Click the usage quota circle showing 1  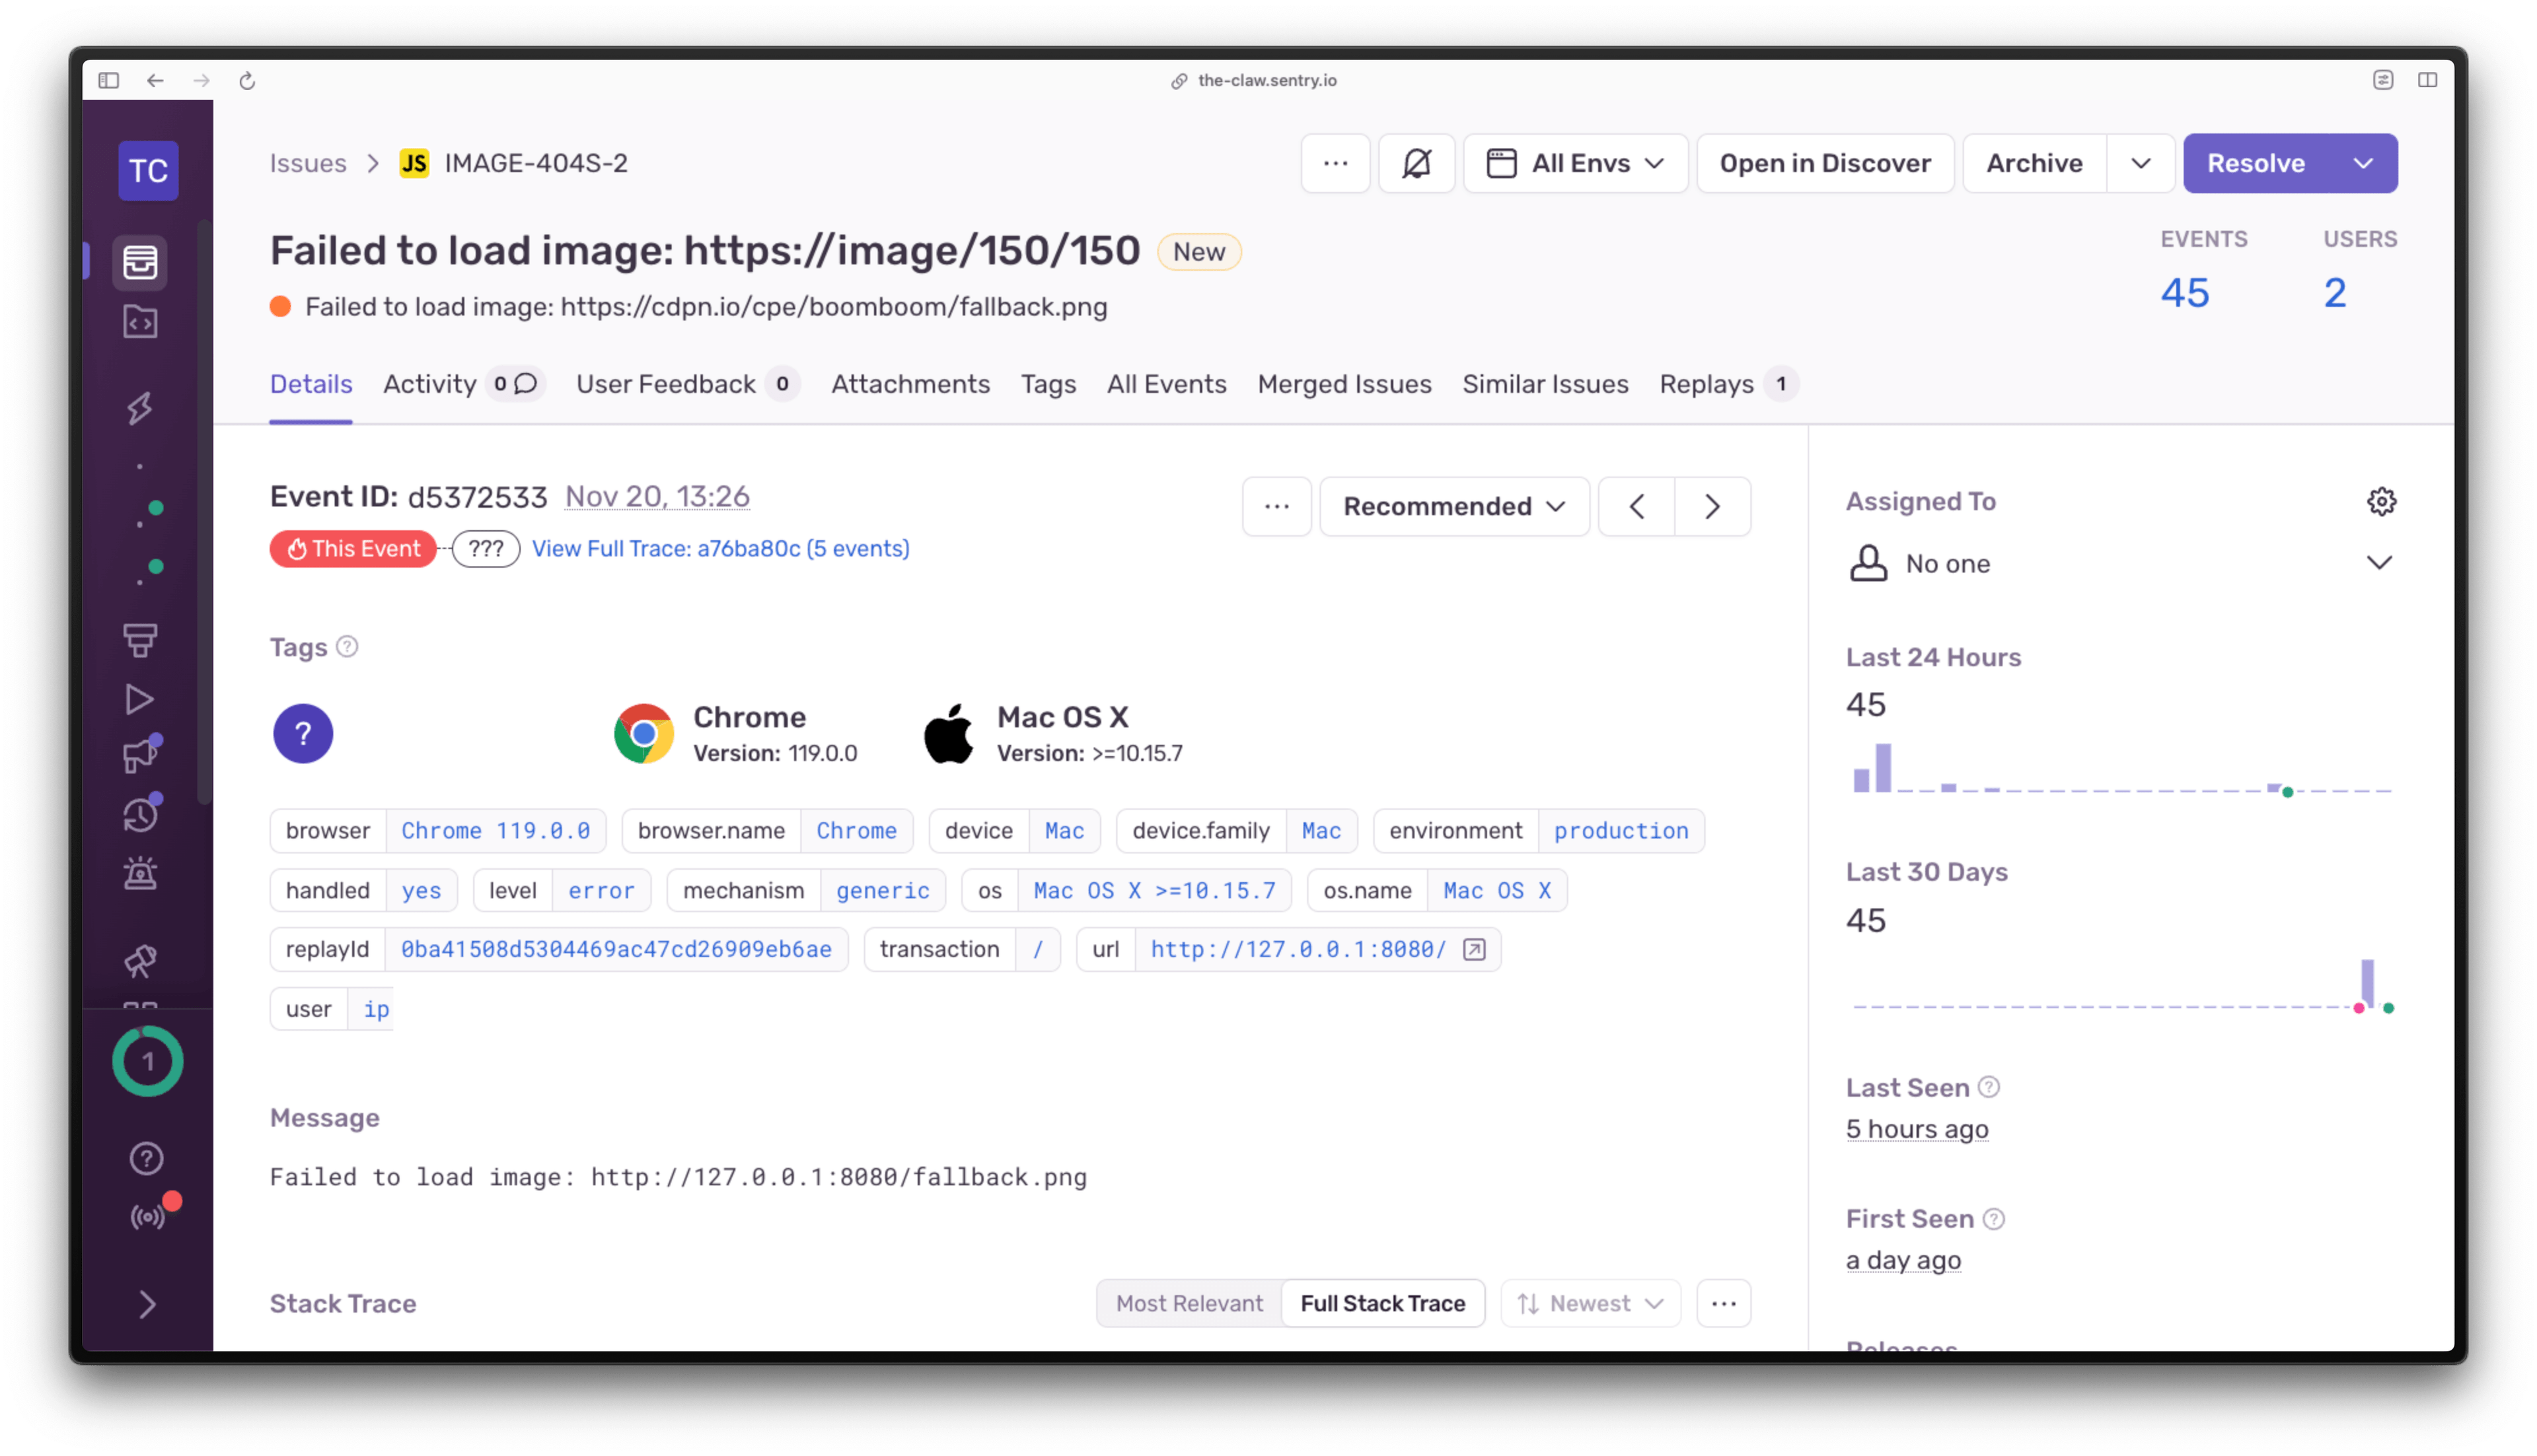coord(148,1061)
